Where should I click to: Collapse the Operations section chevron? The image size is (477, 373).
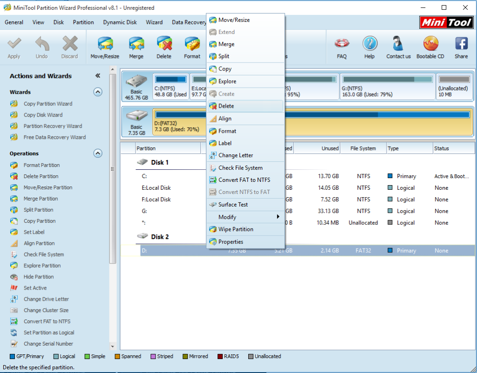(98, 153)
